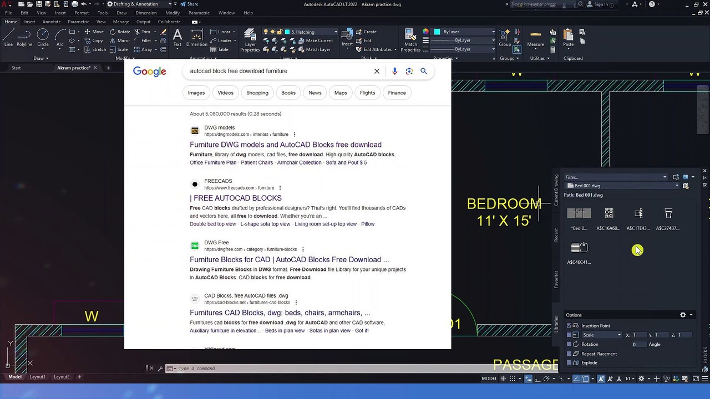Image resolution: width=710 pixels, height=399 pixels.
Task: Activate the Copy command in Modify
Action: point(94,40)
